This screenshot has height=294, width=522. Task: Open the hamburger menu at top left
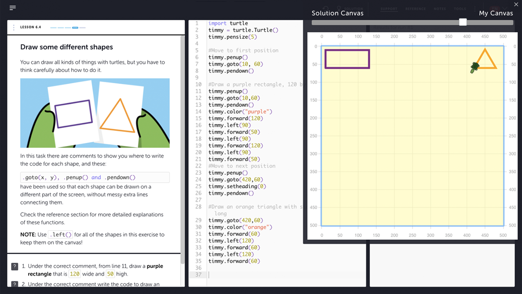tap(13, 8)
